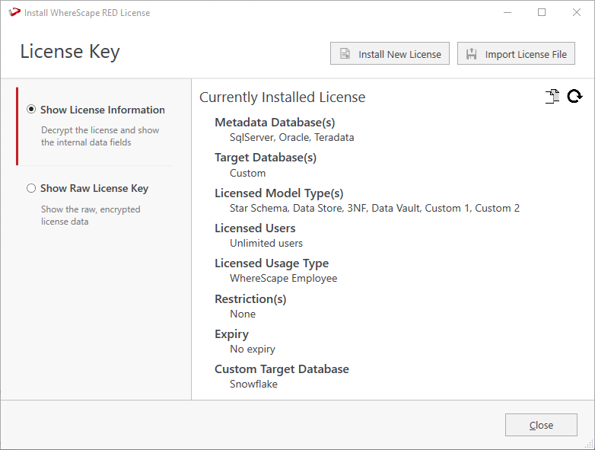Click the Currently Installed License heading

point(282,97)
